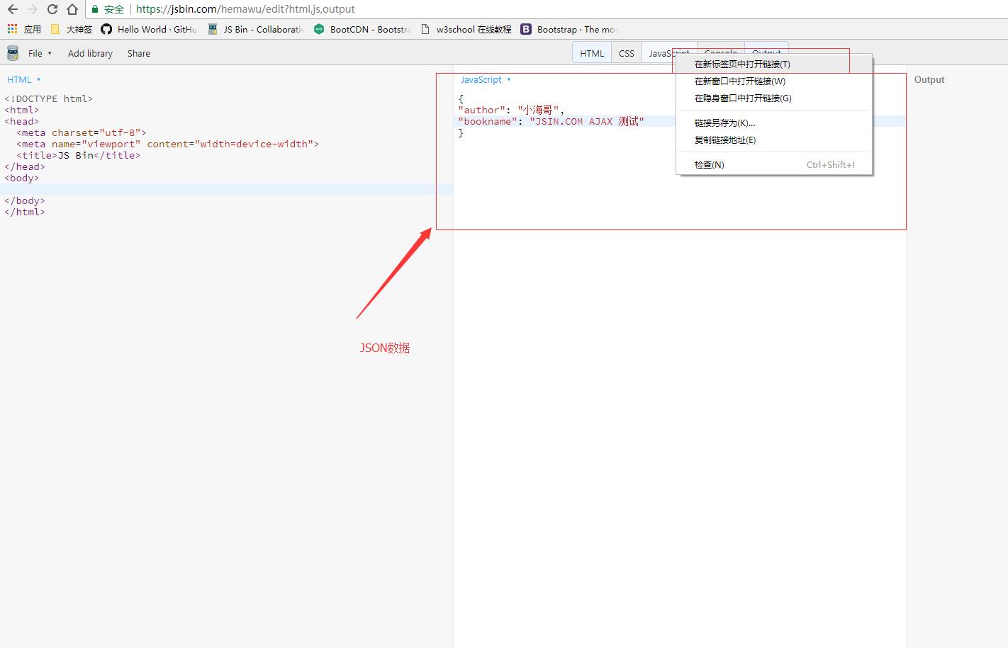Click the meta charset utf-8 line
The height and width of the screenshot is (648, 1008).
pos(82,132)
